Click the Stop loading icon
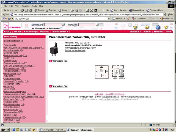Screen dimensions: 176x132 click(x=22, y=10)
